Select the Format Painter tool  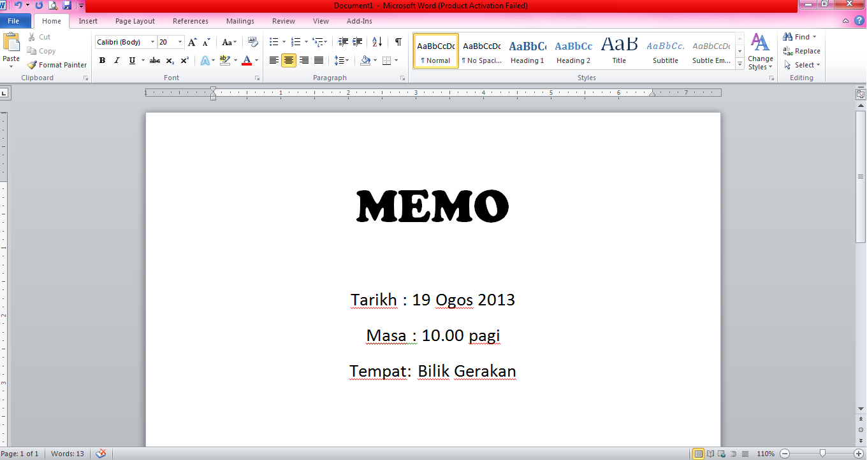pyautogui.click(x=57, y=65)
